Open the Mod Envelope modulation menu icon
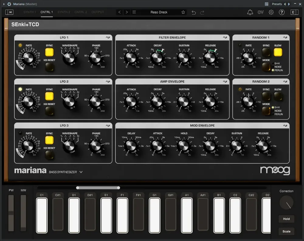 (285, 125)
